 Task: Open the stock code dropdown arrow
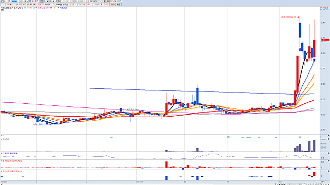click(x=21, y=1)
